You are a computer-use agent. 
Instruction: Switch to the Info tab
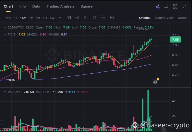[23, 6]
